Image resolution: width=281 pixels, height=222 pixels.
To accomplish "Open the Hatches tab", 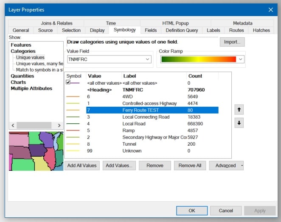I will click(261, 30).
